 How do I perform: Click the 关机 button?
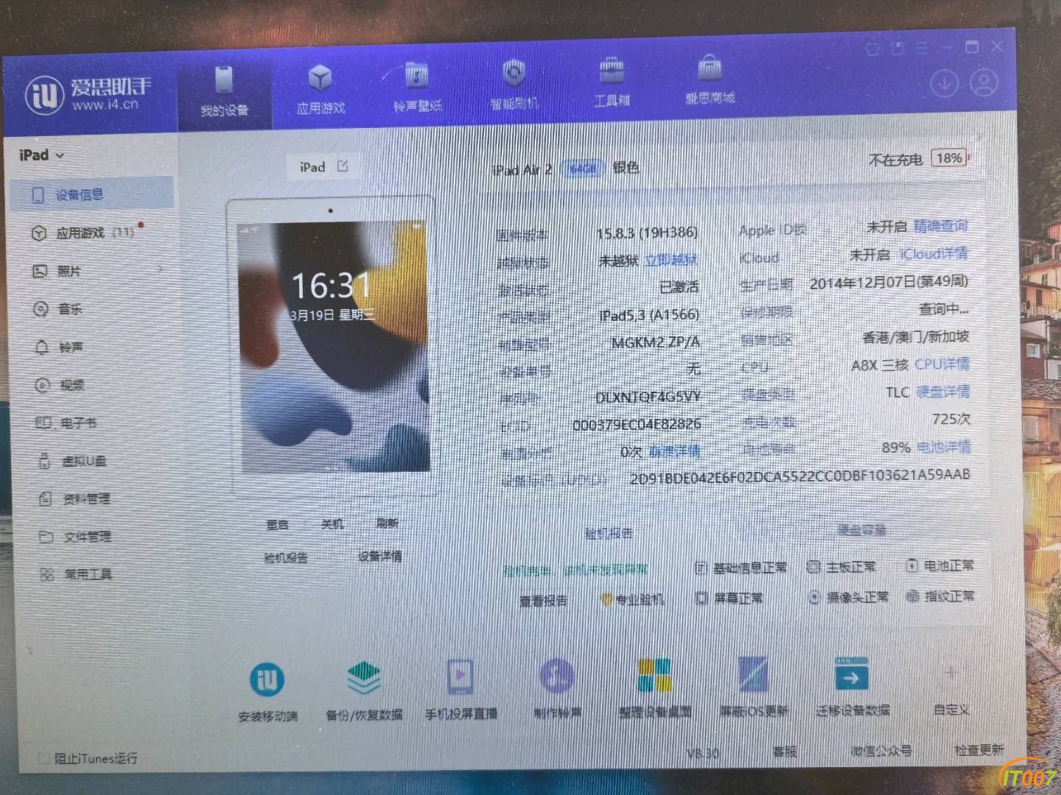(332, 523)
